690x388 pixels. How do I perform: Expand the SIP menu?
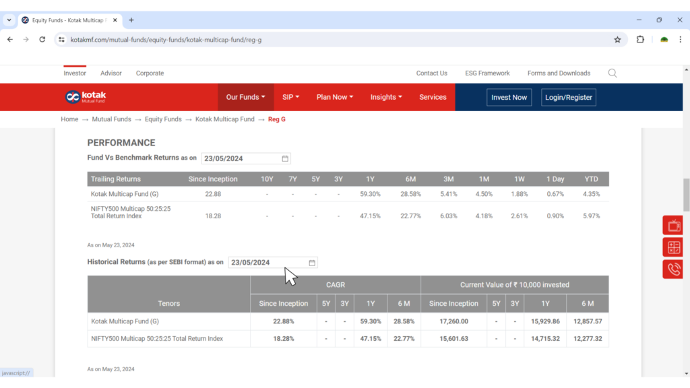(290, 97)
